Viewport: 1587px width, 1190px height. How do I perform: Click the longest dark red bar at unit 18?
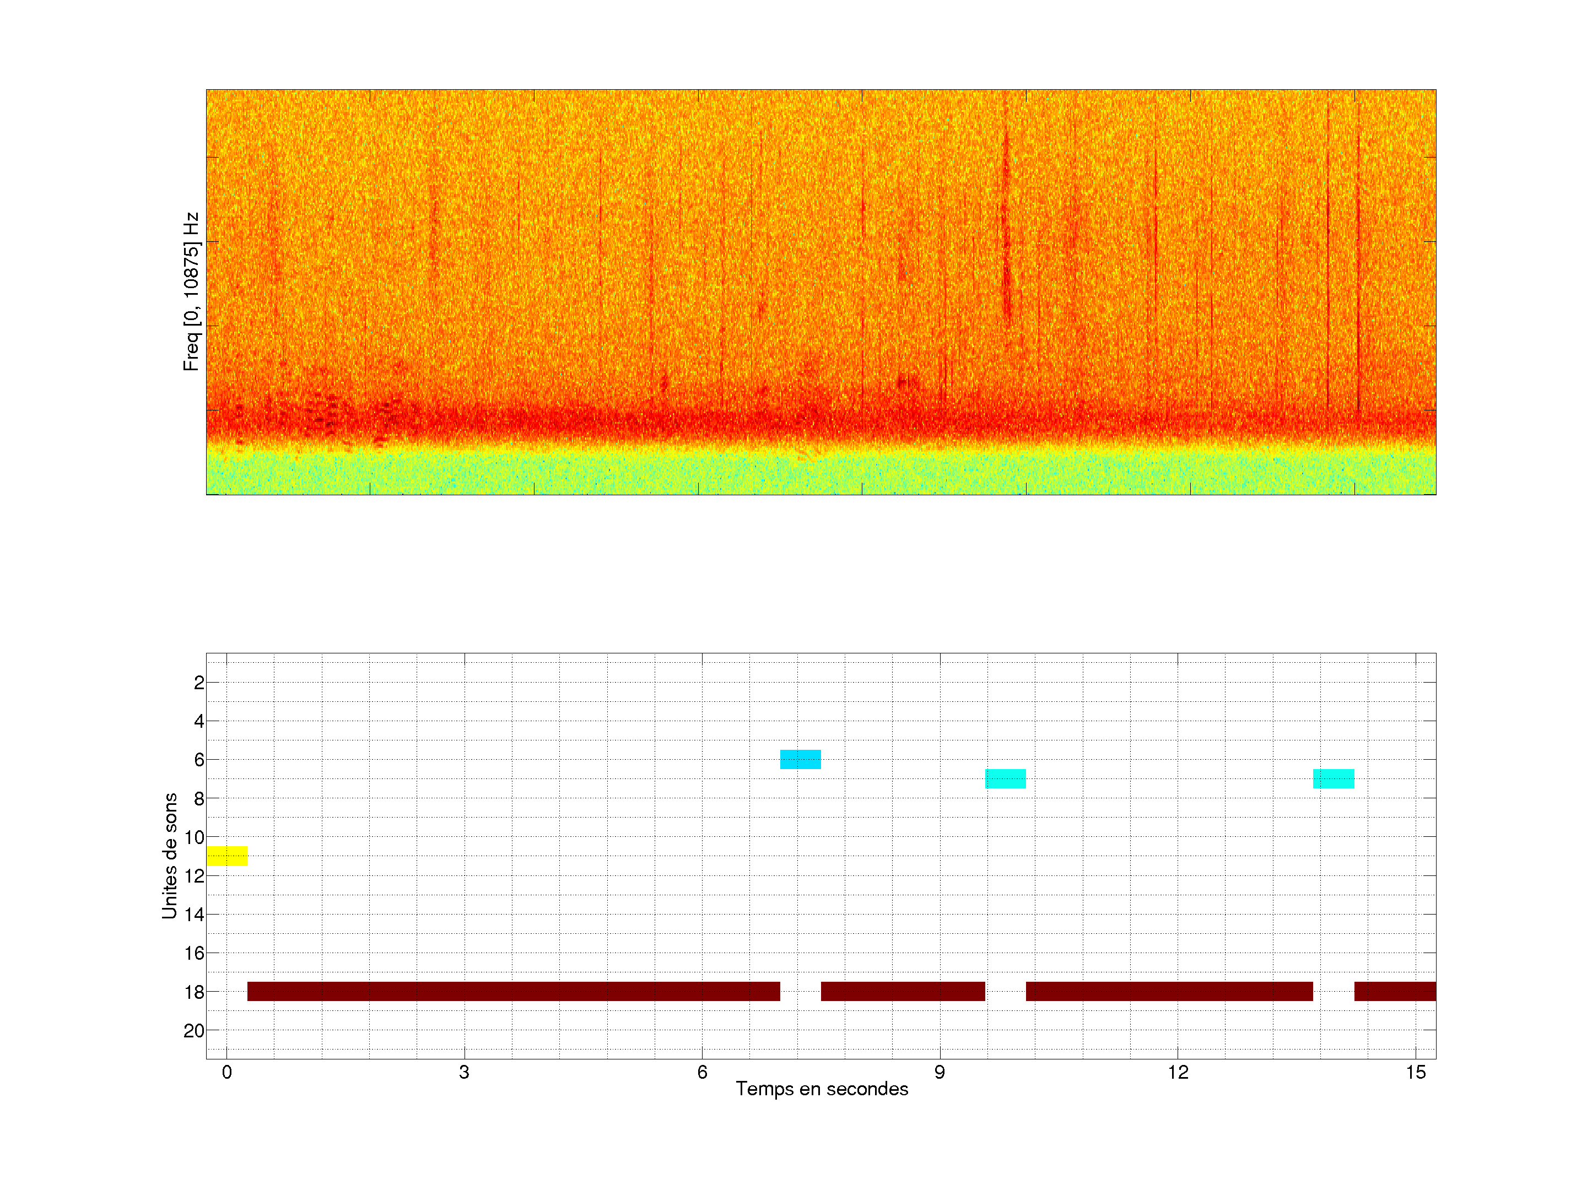(513, 991)
